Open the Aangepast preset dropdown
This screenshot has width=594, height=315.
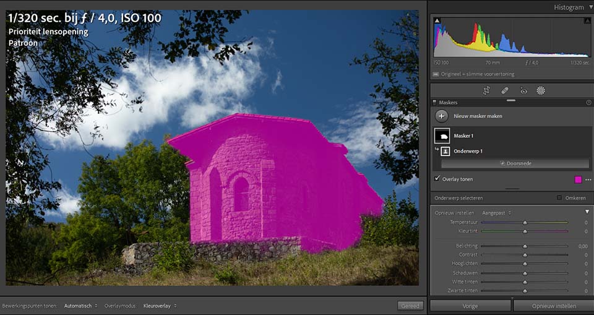pos(497,213)
